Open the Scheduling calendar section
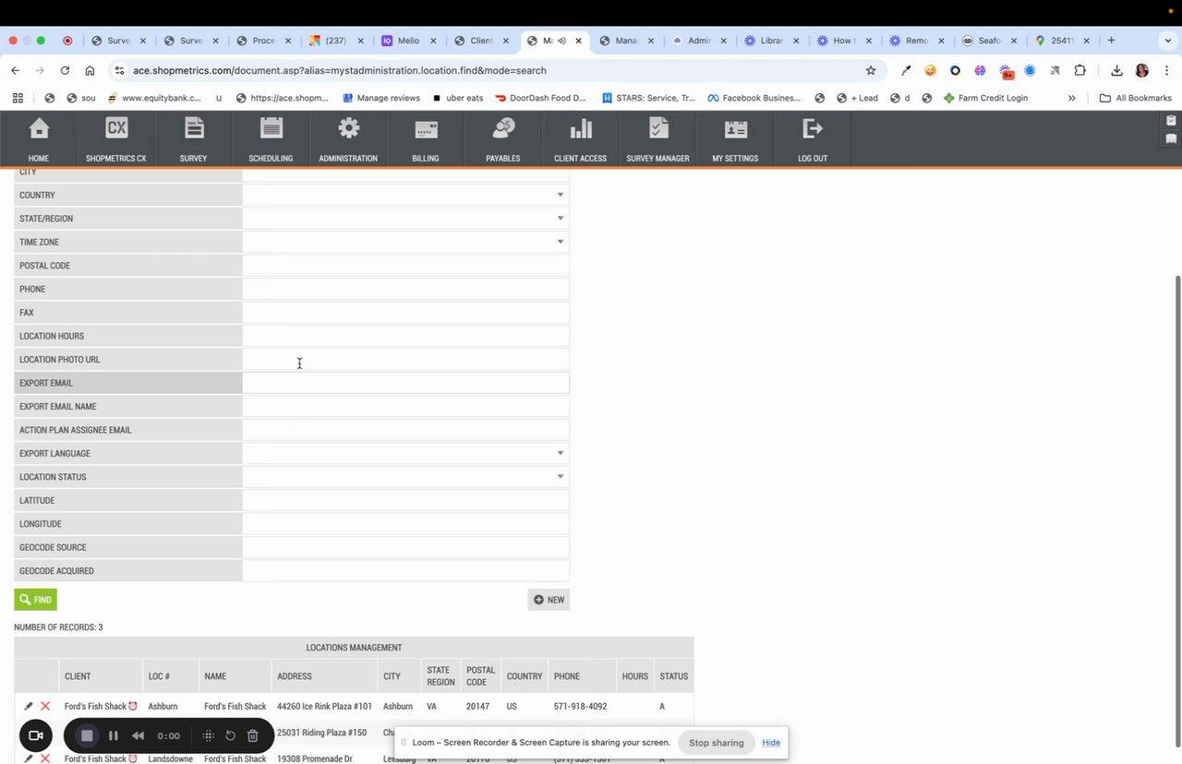1182x764 pixels. (x=271, y=138)
